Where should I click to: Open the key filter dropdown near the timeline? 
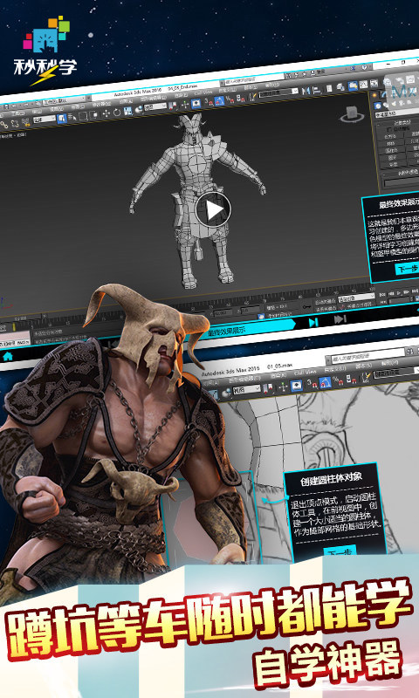(356, 298)
